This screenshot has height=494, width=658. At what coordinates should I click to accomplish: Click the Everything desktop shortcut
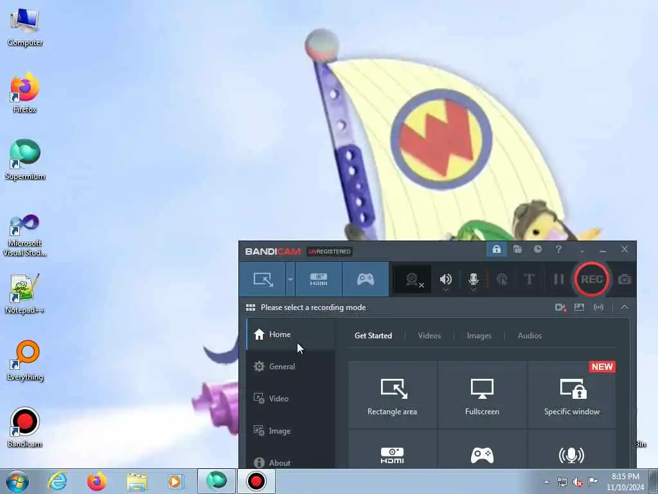tap(25, 360)
